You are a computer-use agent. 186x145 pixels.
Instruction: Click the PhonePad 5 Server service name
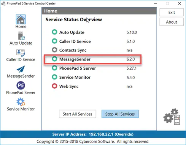(x=78, y=68)
